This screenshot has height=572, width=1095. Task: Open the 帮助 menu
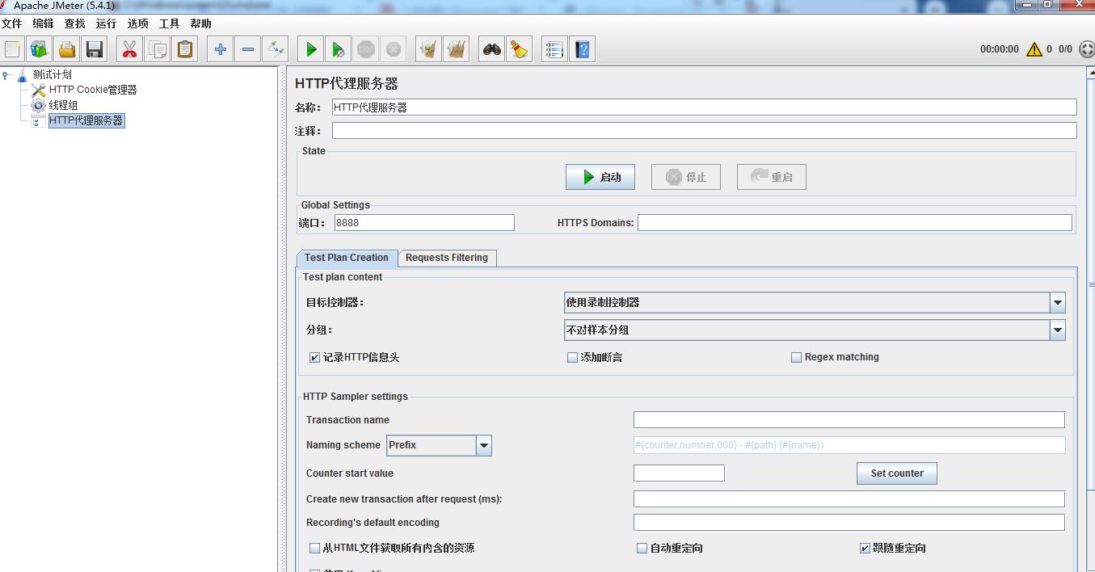tap(200, 23)
